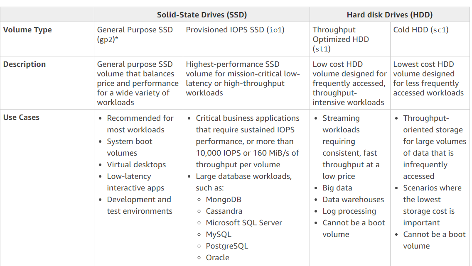Click the PostgreSQL list item
Image resolution: width=472 pixels, height=266 pixels.
tap(227, 246)
